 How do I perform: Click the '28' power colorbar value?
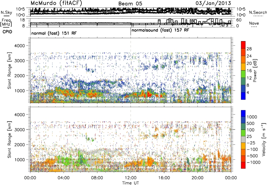[249, 49]
